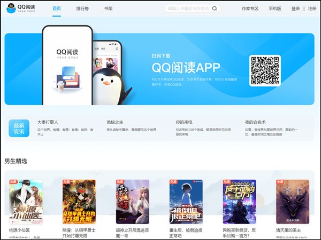
Task: Click book title 超神之开局混进恶魔一号
Action: [x=133, y=233]
